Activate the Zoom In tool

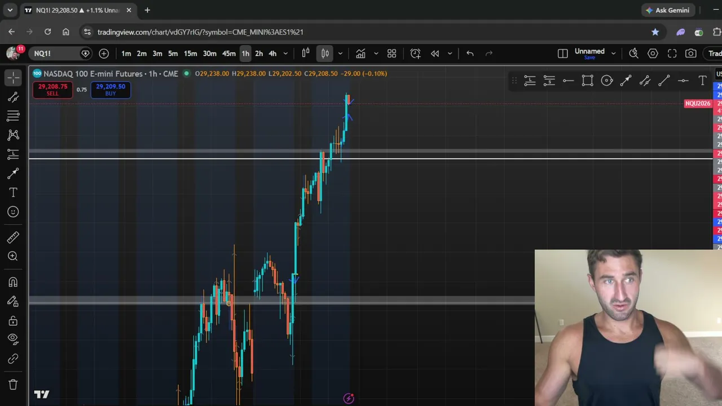(13, 257)
